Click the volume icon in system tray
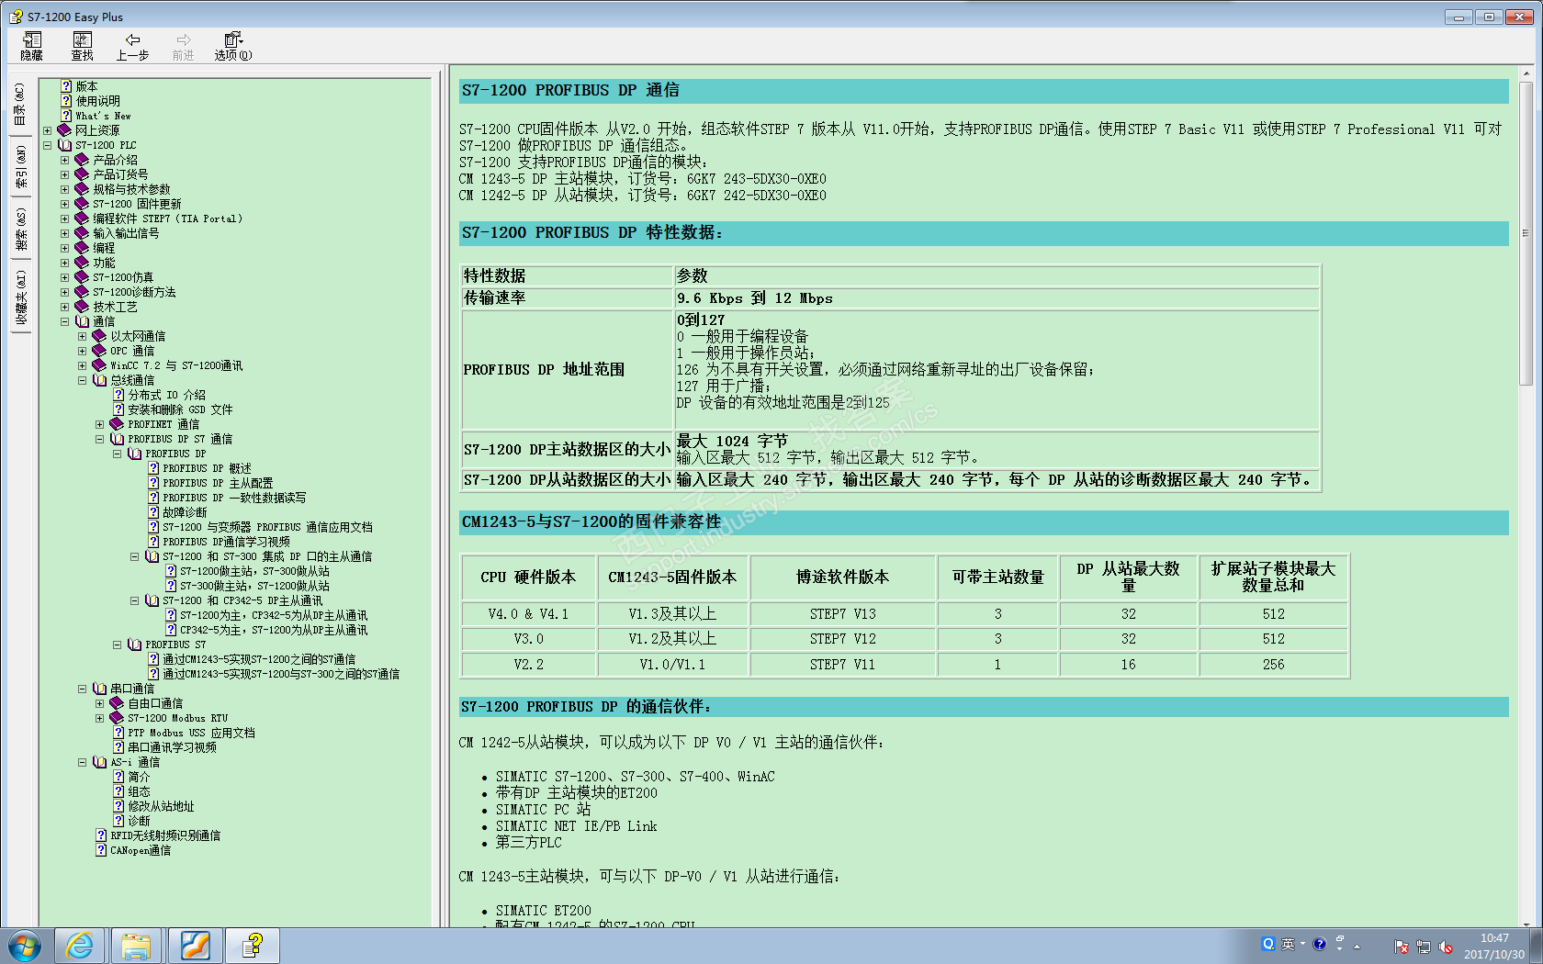 1446,947
